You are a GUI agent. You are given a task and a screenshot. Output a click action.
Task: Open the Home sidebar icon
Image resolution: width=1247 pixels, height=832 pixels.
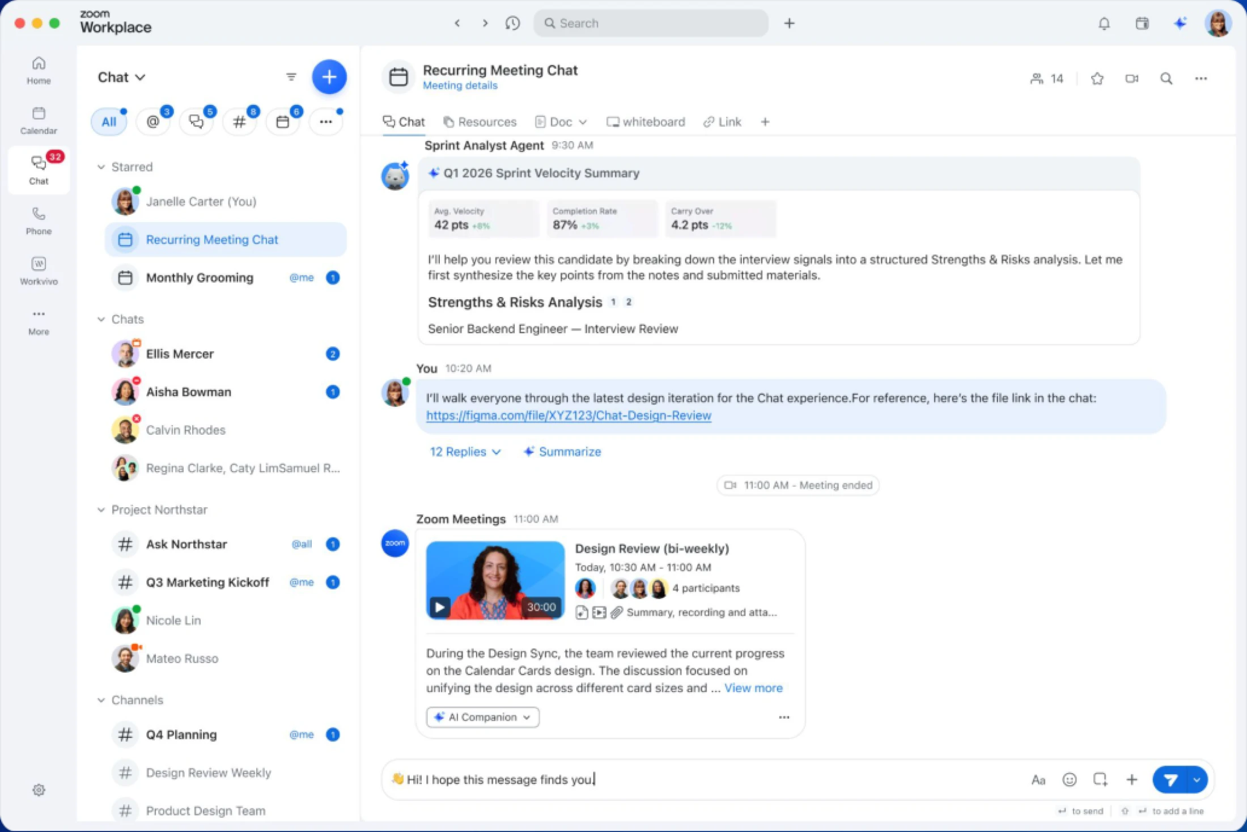39,70
